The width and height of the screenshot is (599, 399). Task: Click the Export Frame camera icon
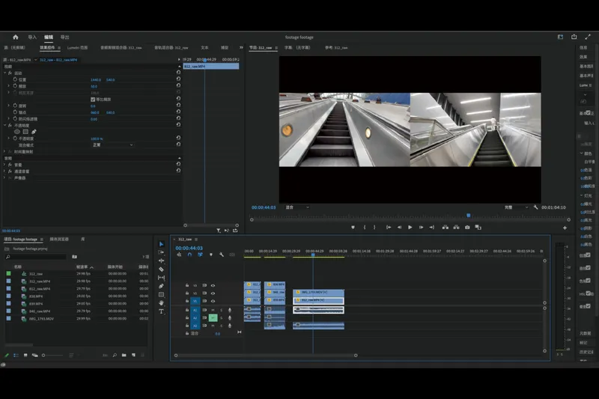tap(467, 227)
